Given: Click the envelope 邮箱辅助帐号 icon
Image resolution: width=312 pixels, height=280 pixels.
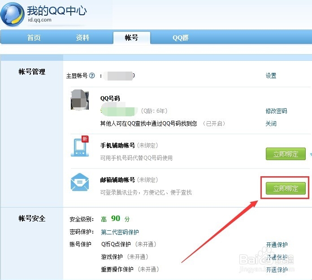Looking at the screenshot, I should coord(80,182).
